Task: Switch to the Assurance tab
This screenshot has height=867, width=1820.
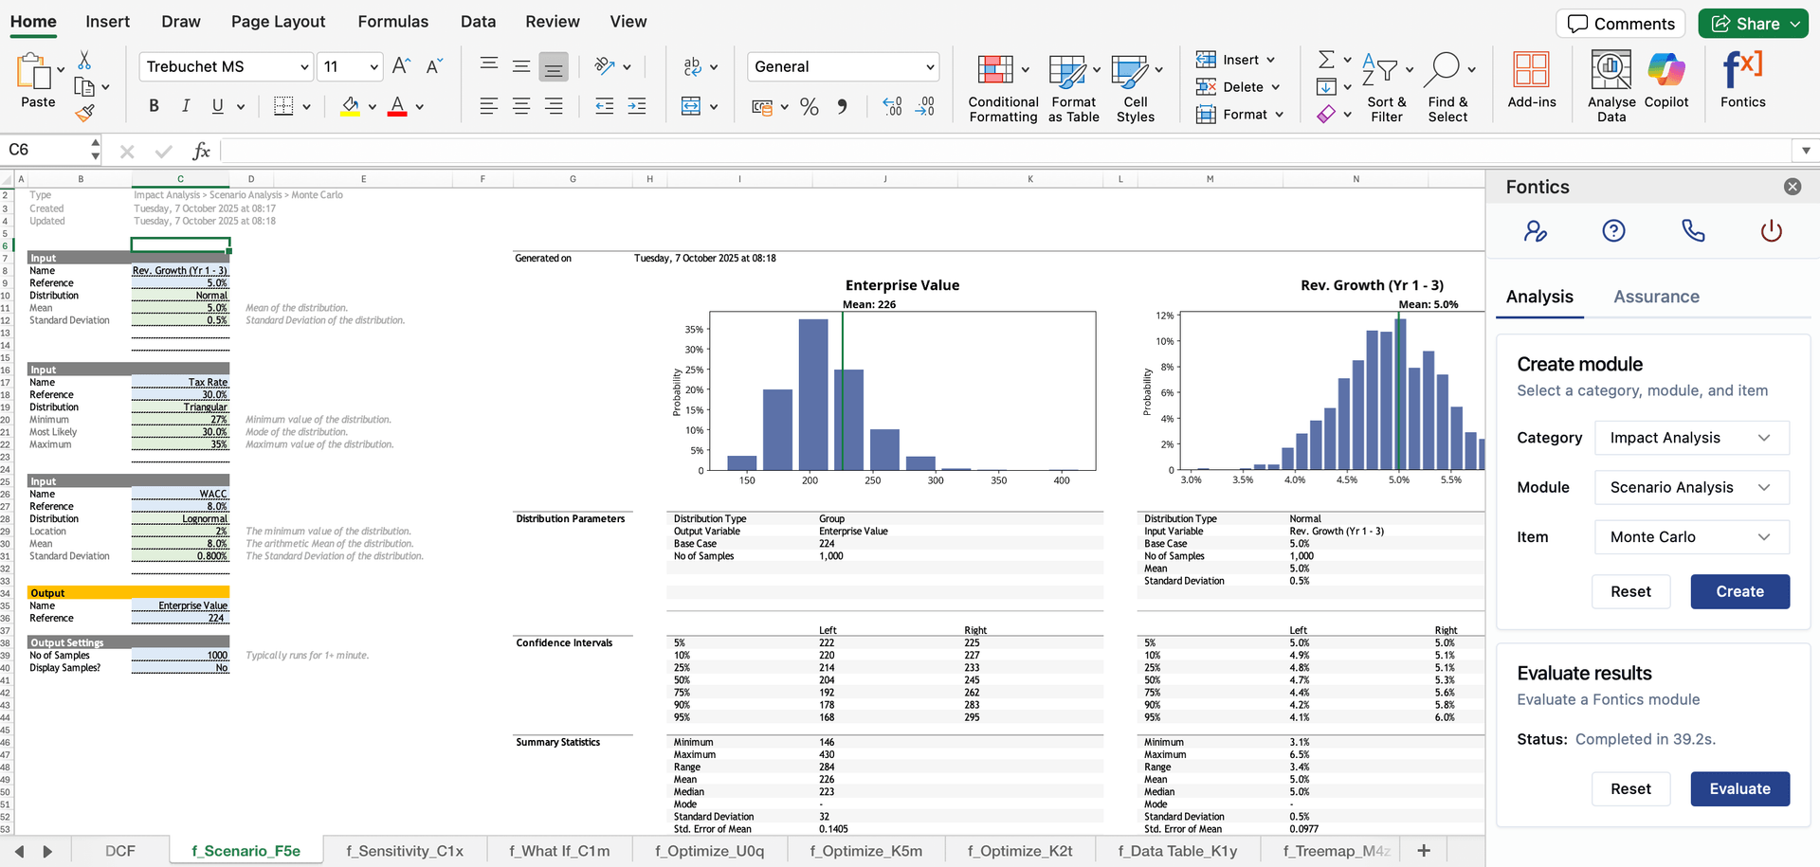Action: pyautogui.click(x=1656, y=297)
